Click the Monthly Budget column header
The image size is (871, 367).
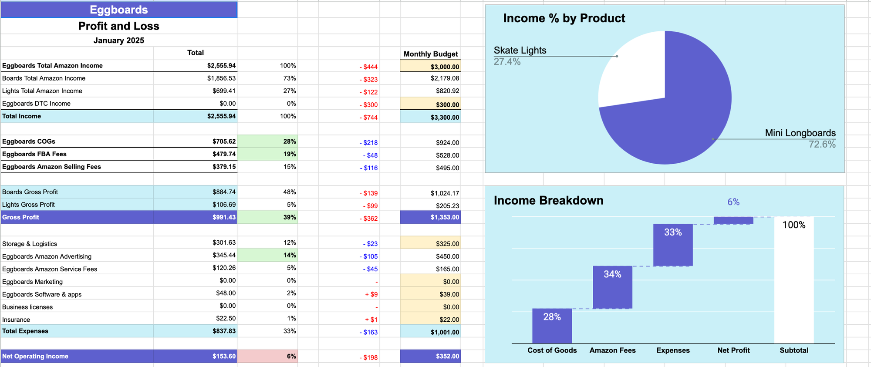[x=430, y=54]
